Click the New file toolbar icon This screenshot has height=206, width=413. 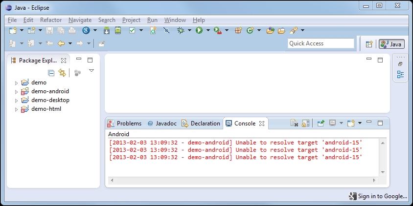point(13,30)
